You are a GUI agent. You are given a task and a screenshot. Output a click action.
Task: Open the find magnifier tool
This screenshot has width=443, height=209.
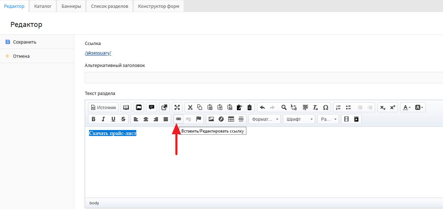pos(284,107)
